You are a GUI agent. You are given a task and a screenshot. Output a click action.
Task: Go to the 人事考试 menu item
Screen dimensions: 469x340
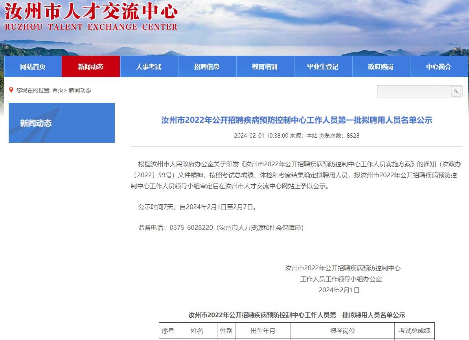(149, 67)
